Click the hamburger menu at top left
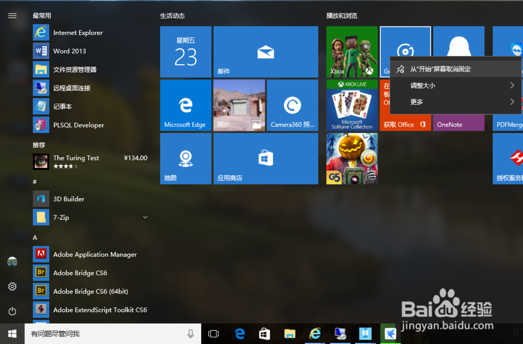 tap(13, 16)
